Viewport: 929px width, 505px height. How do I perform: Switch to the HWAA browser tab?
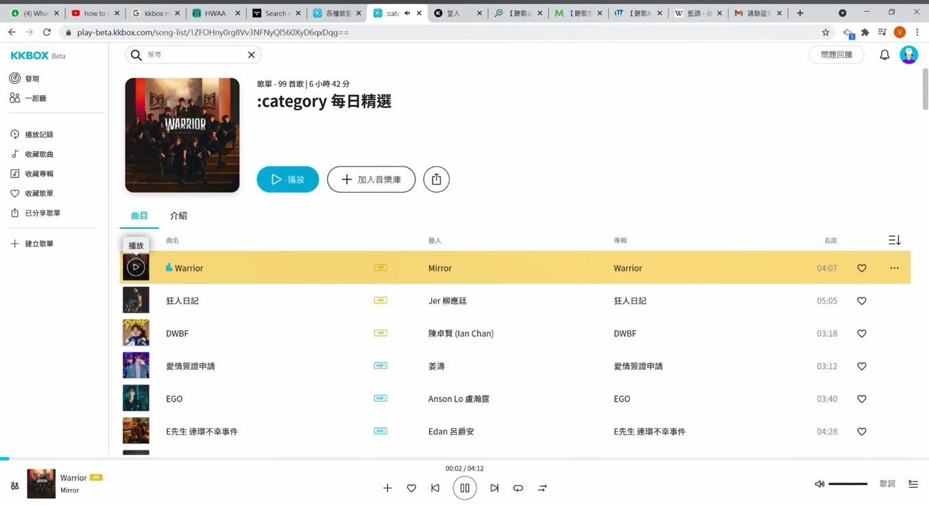[x=215, y=13]
